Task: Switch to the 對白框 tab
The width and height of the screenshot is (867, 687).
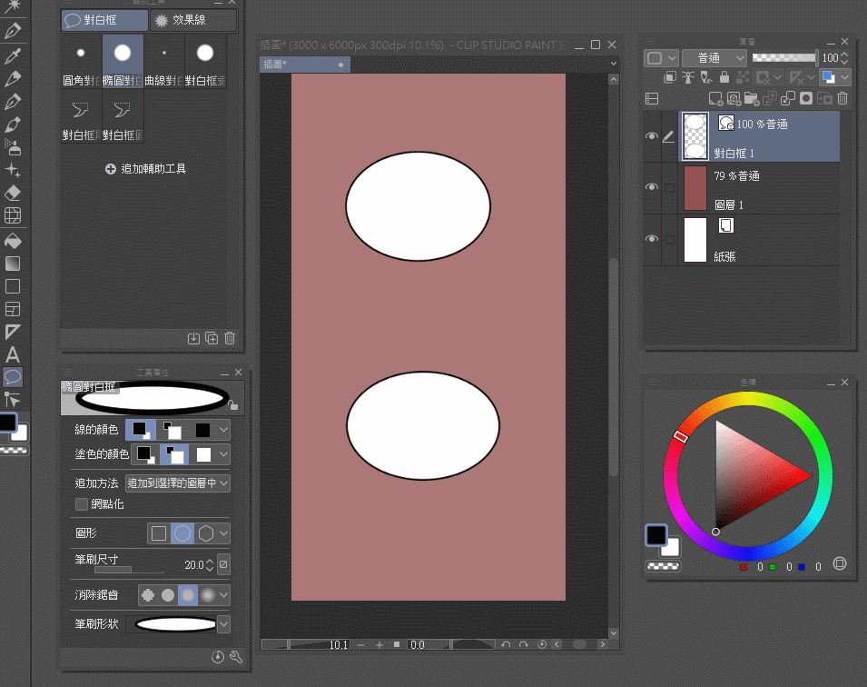Action: point(104,20)
